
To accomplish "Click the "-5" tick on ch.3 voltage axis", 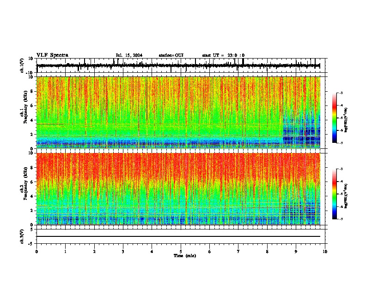I will pos(31,244).
